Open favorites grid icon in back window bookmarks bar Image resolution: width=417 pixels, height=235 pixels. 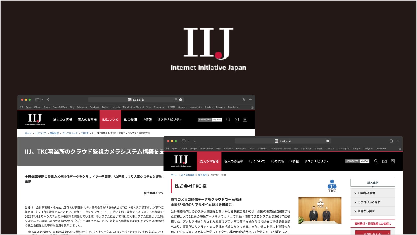pos(21,107)
